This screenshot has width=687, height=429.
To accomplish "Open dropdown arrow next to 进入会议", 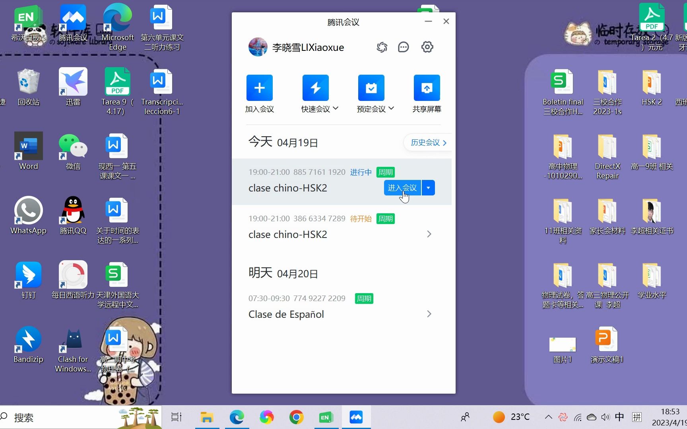I will click(x=428, y=188).
